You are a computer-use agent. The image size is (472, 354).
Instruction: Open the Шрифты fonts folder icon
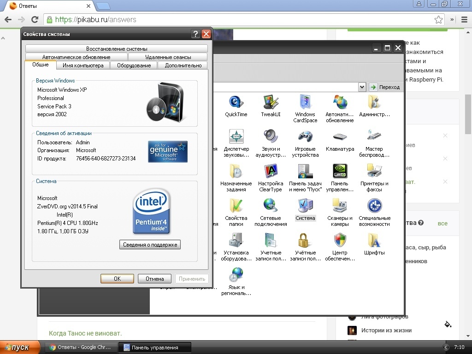coord(374,241)
